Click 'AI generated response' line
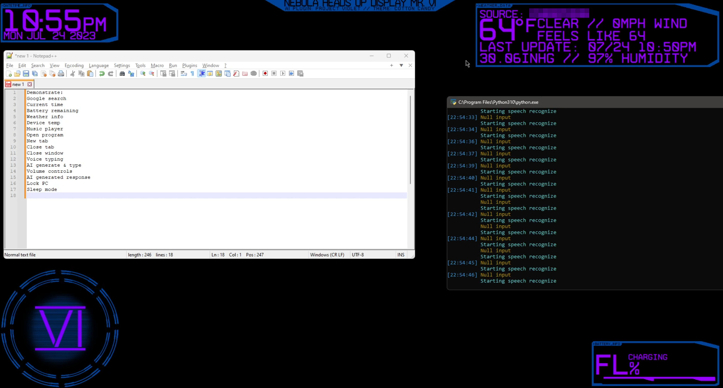This screenshot has width=723, height=388. coord(59,177)
